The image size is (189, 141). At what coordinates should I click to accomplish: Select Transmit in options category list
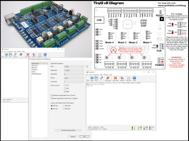click(35, 70)
